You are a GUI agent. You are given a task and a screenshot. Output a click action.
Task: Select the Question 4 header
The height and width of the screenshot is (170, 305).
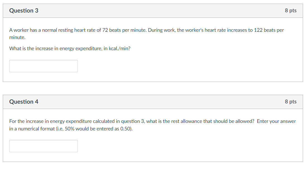click(24, 101)
